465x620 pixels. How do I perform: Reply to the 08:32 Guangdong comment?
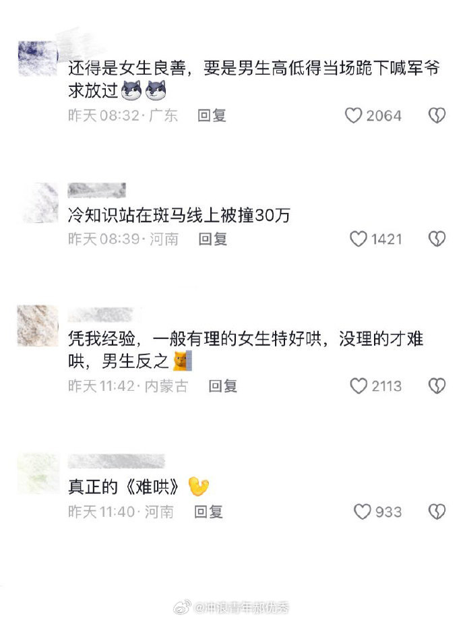[x=212, y=115]
